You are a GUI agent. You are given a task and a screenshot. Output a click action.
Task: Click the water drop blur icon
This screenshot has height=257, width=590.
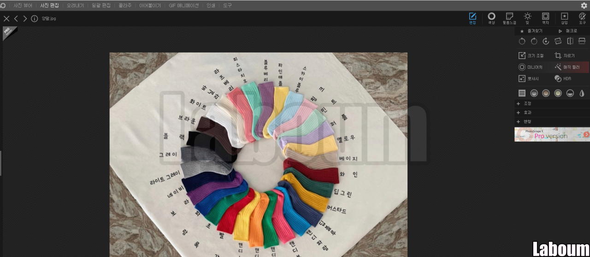tap(582, 93)
